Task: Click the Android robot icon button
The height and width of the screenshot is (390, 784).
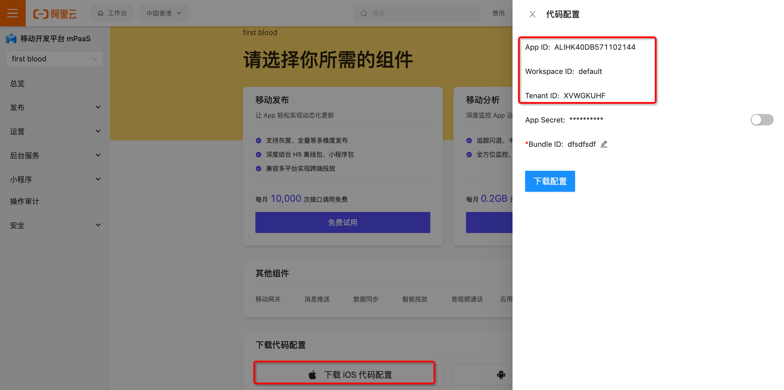Action: click(501, 375)
